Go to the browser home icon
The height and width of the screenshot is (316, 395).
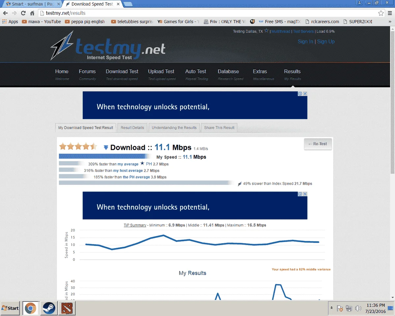point(32,13)
